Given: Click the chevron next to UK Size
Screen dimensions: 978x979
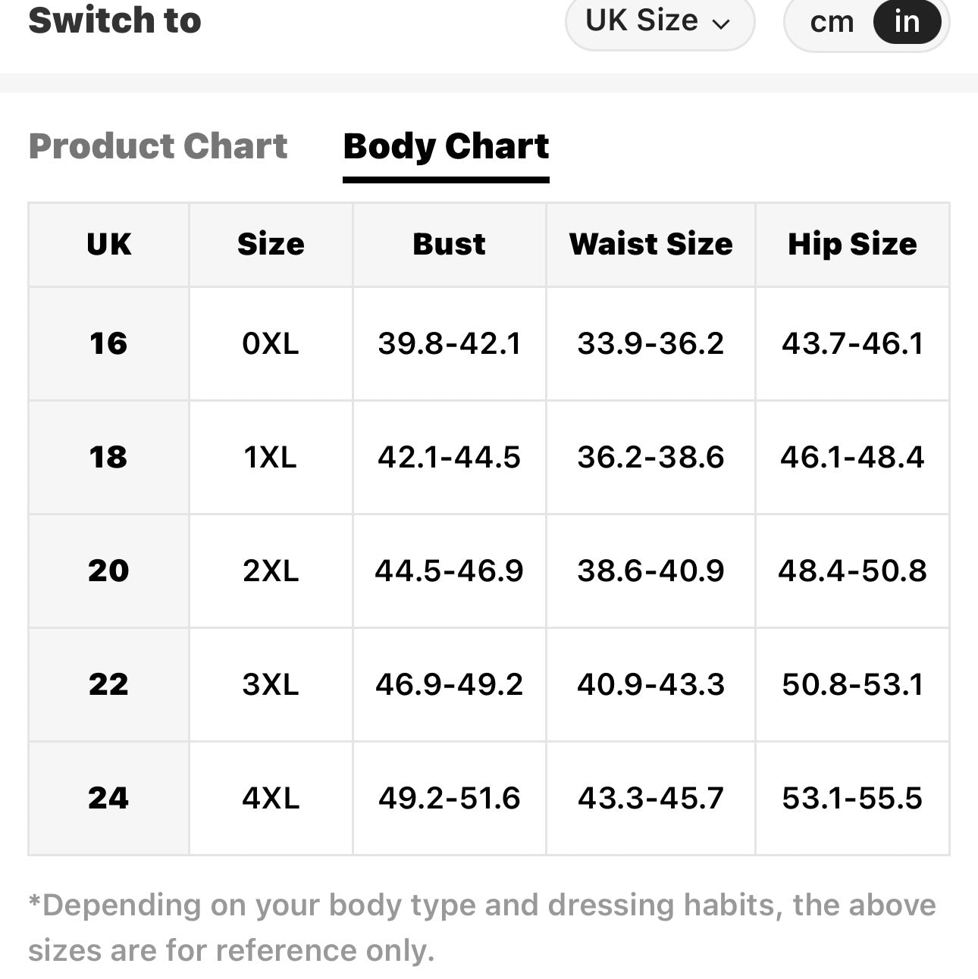Looking at the screenshot, I should point(721,24).
